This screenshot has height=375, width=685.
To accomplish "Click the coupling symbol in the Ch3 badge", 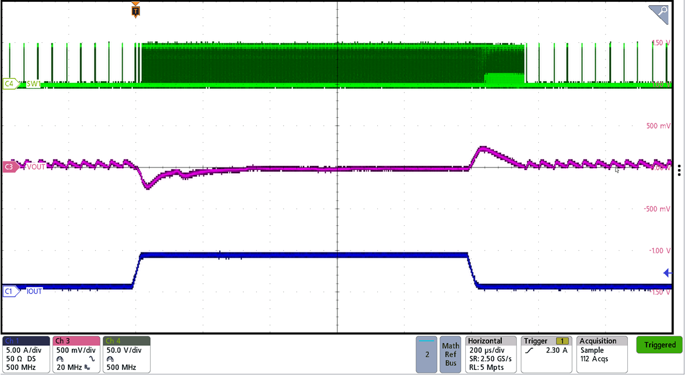I will click(93, 359).
